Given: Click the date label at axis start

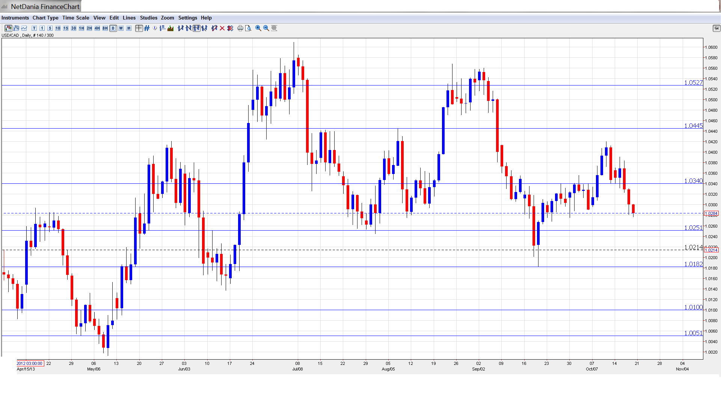Looking at the screenshot, I should tap(30, 363).
